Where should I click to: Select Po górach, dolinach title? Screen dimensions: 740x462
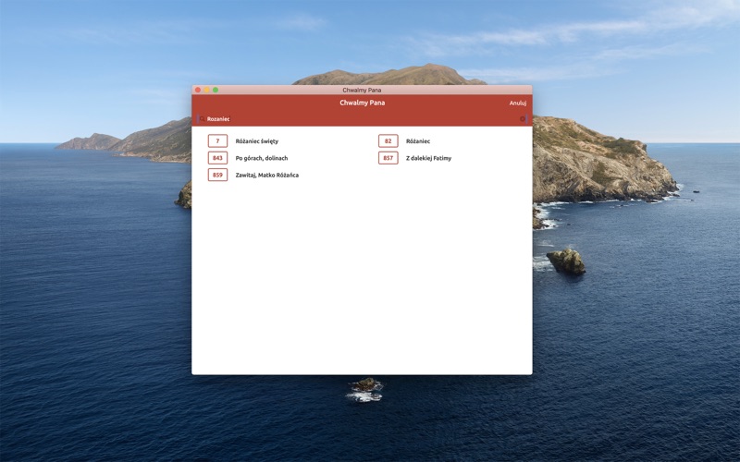click(262, 158)
